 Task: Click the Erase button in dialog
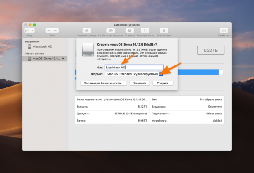[x=163, y=83]
